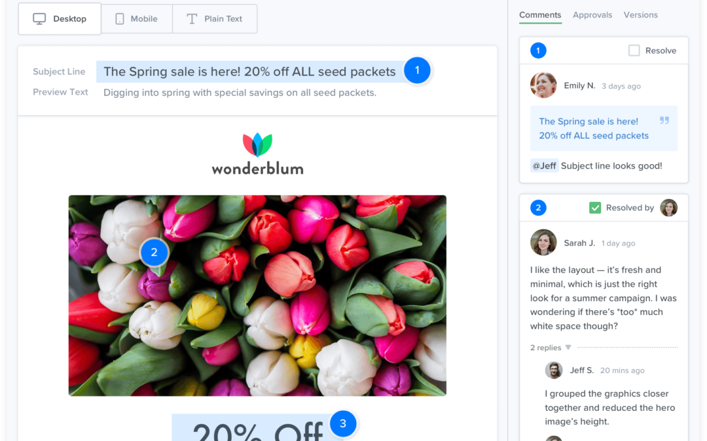
Task: Click the @Jeff mention tag
Action: tap(544, 165)
